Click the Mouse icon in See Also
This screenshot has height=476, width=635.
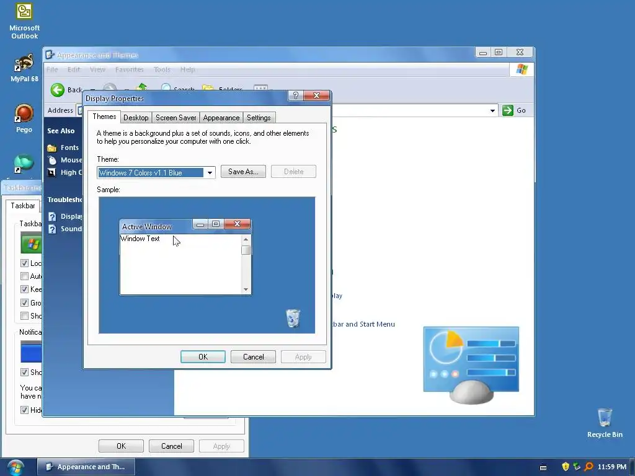point(52,160)
